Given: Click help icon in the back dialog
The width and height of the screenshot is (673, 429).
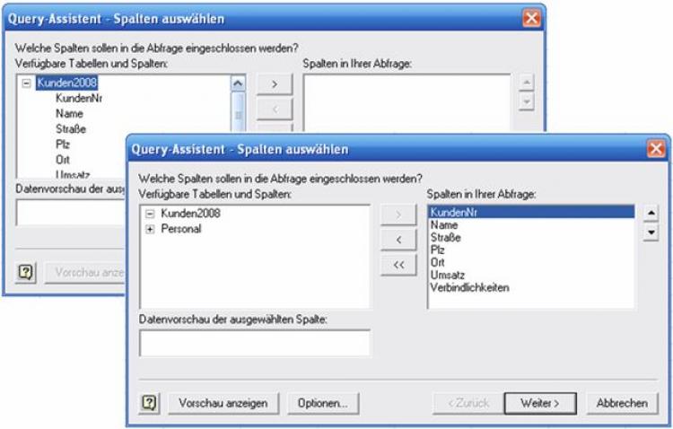Looking at the screenshot, I should (25, 271).
